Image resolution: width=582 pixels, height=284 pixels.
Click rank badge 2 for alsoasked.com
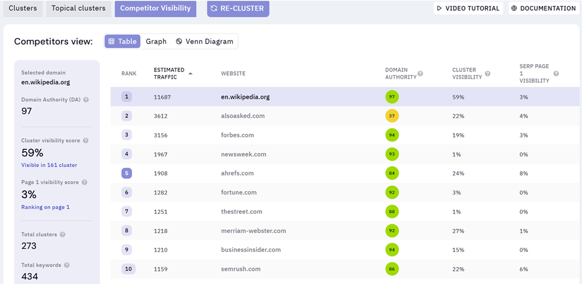point(127,116)
